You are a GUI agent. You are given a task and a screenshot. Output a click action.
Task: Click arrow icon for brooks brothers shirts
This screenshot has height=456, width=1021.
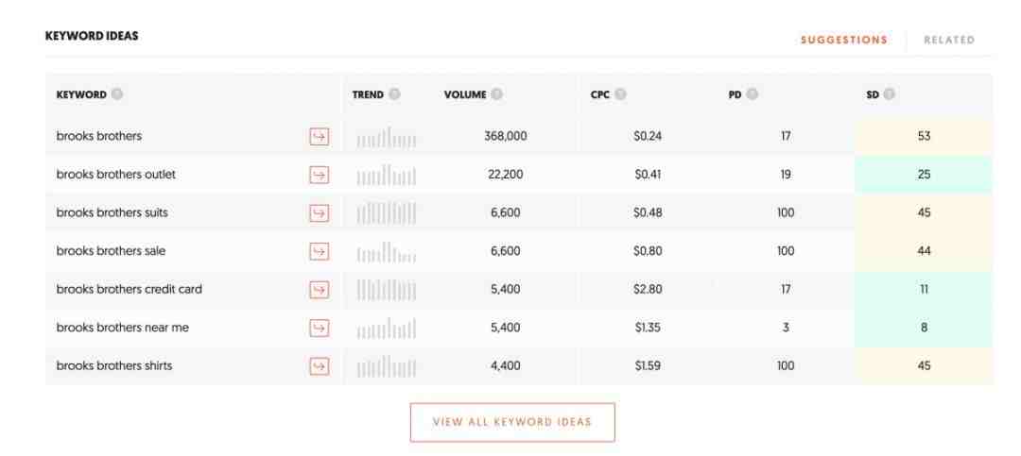pos(320,366)
